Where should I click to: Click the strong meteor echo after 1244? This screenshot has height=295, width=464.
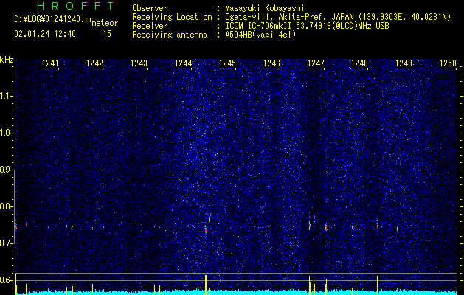(206, 229)
